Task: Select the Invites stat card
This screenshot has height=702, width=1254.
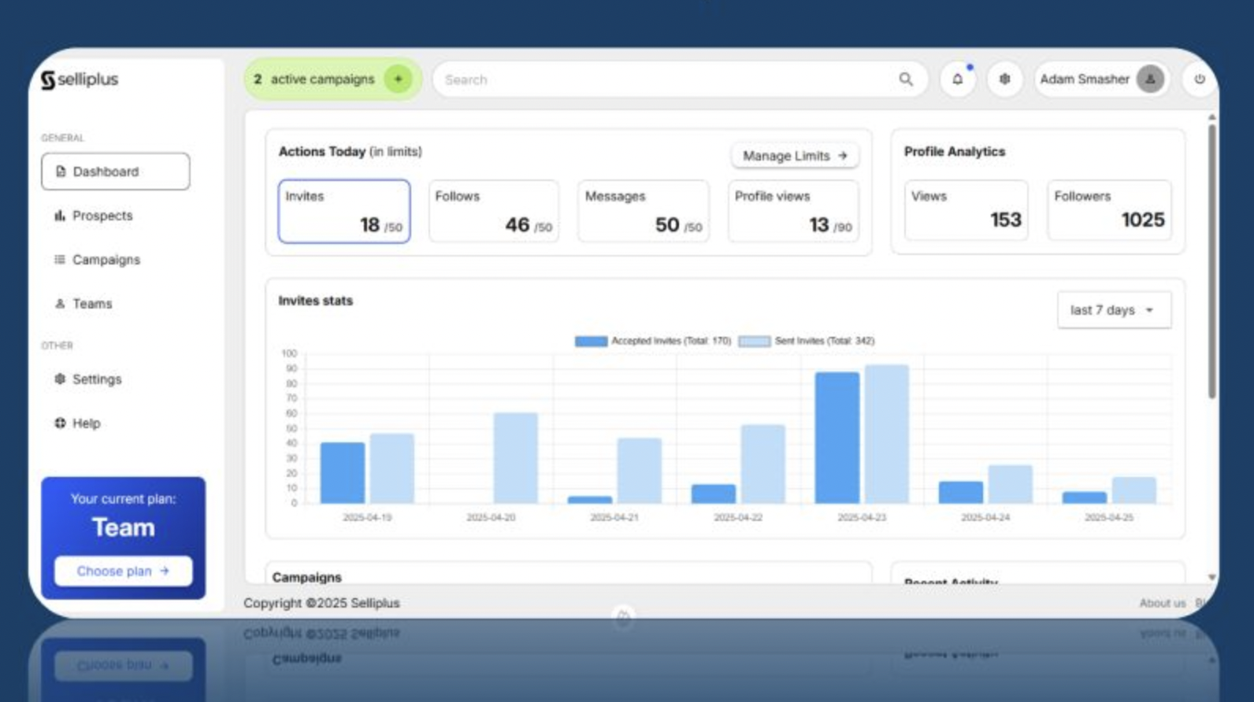Action: point(344,211)
